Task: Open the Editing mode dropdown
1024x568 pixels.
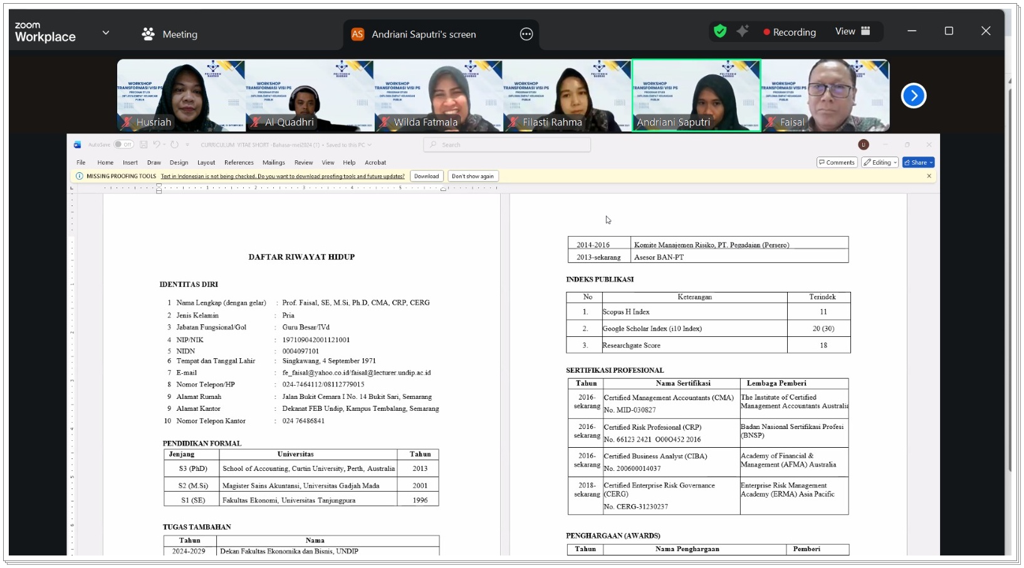Action: 880,162
